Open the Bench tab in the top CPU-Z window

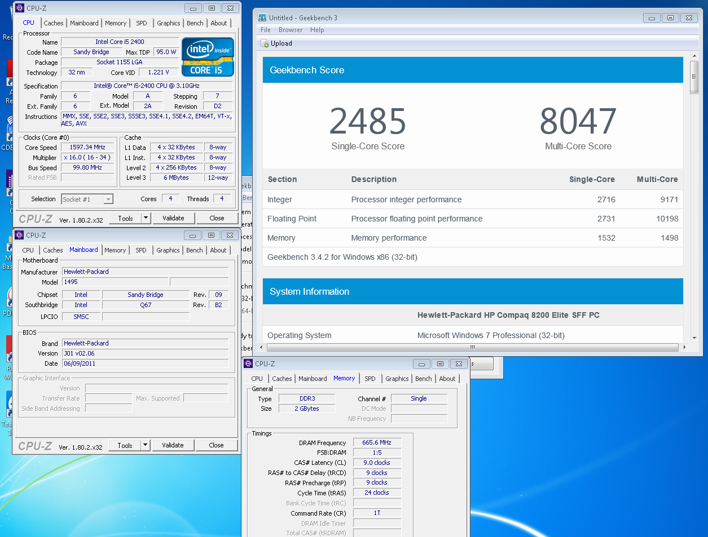tap(195, 23)
